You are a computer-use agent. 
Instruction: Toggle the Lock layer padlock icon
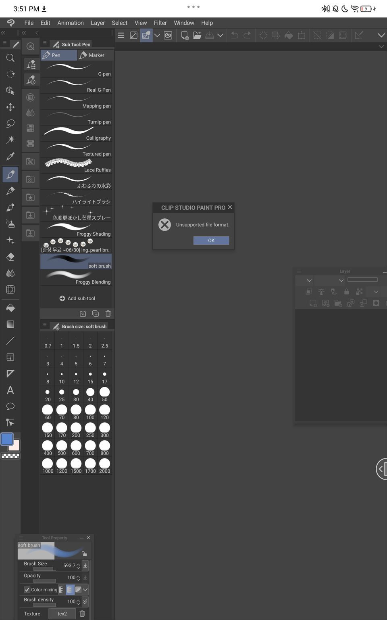click(x=346, y=291)
